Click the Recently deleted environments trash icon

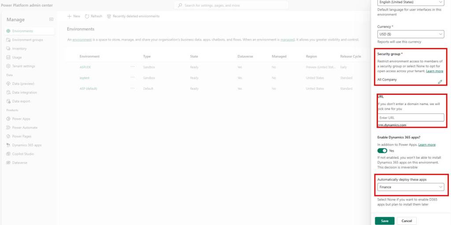tap(109, 16)
